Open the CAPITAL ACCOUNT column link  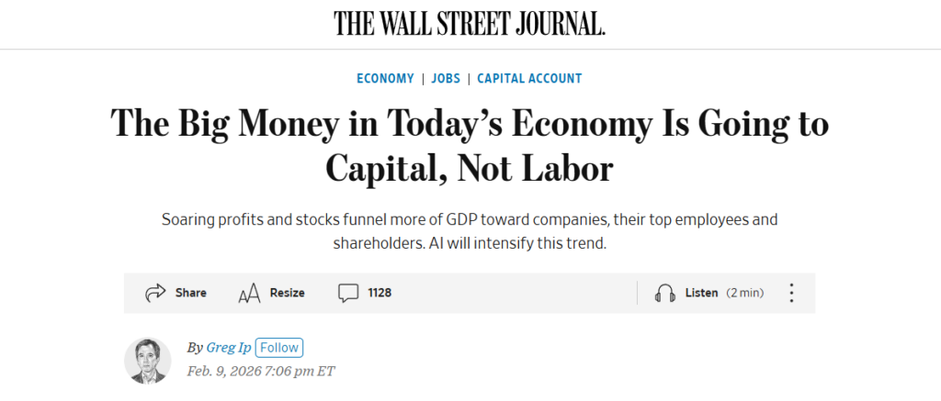[x=529, y=78]
